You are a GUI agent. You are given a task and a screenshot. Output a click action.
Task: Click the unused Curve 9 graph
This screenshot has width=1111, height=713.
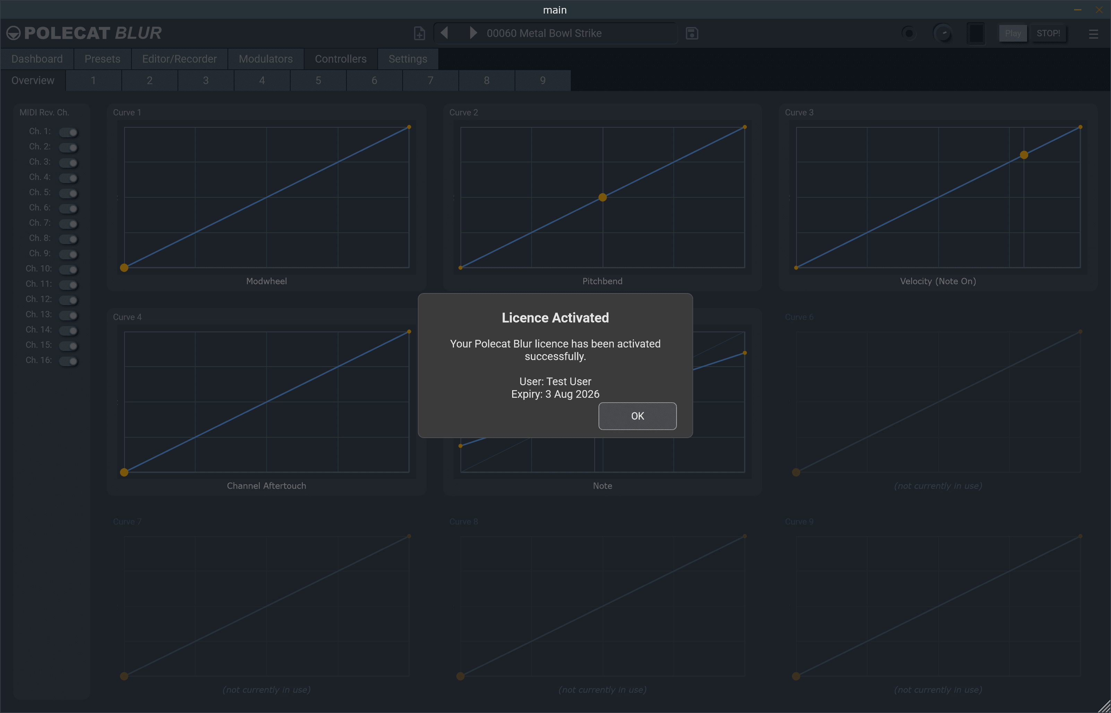(x=938, y=606)
